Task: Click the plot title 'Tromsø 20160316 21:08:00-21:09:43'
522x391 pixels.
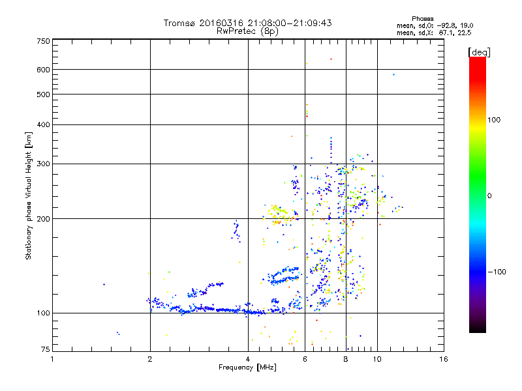Action: click(247, 23)
